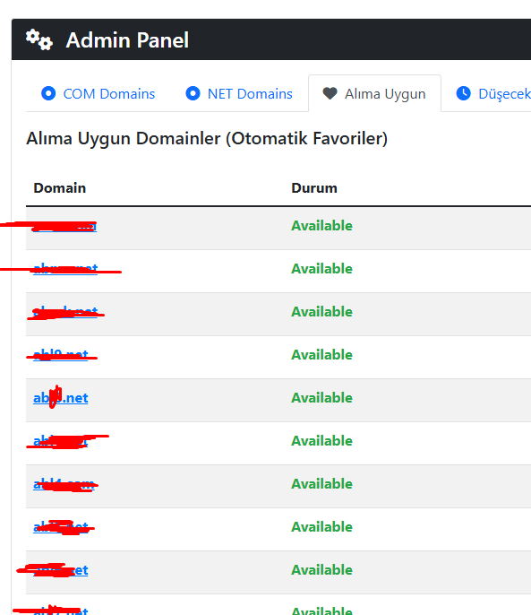This screenshot has height=615, width=531.
Task: Click Available status beside the ab .net domain
Action: tap(321, 398)
